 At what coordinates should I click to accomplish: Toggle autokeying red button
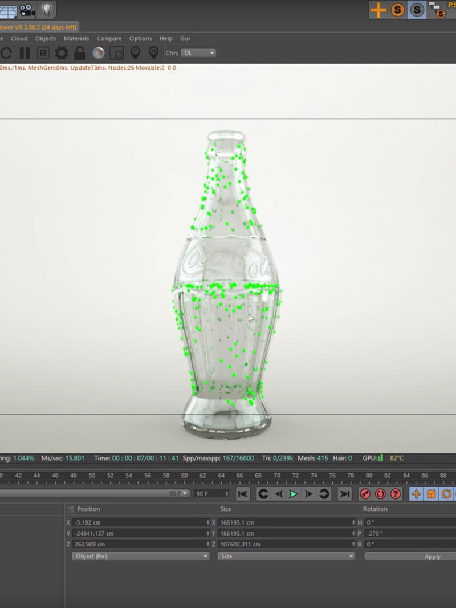click(380, 494)
